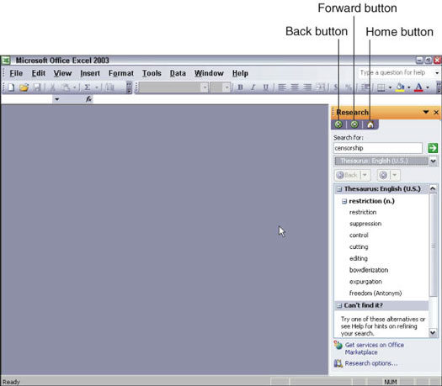Center align text
The image size is (442, 386).
click(295, 87)
